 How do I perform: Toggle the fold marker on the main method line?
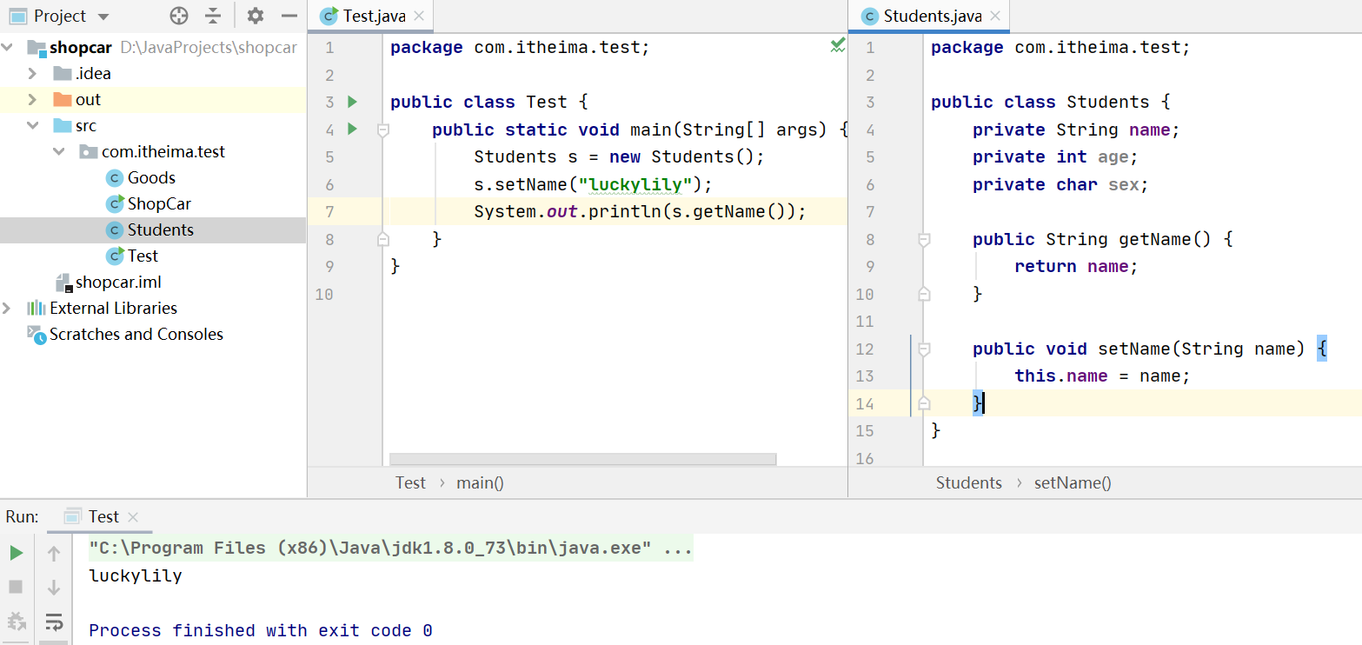coord(382,130)
